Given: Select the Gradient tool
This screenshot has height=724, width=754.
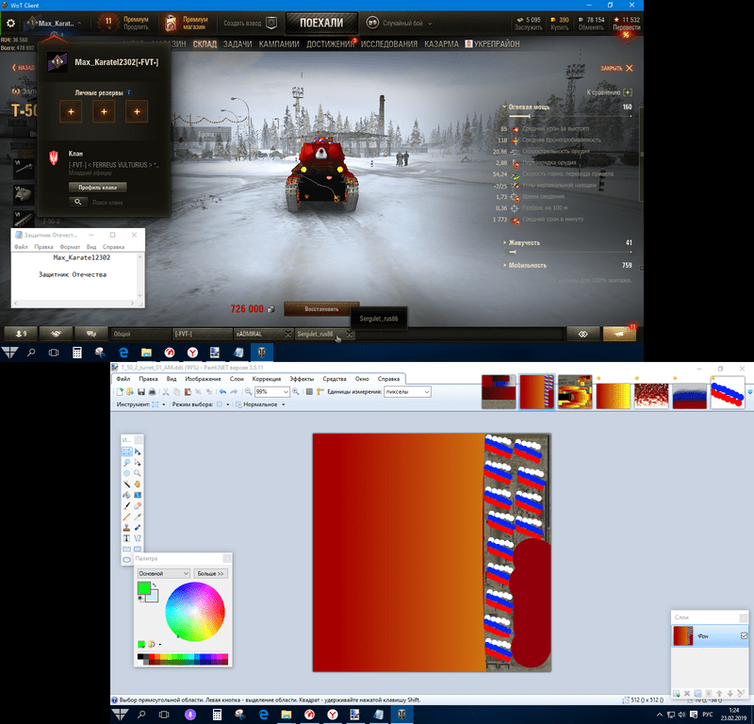Looking at the screenshot, I should [138, 495].
